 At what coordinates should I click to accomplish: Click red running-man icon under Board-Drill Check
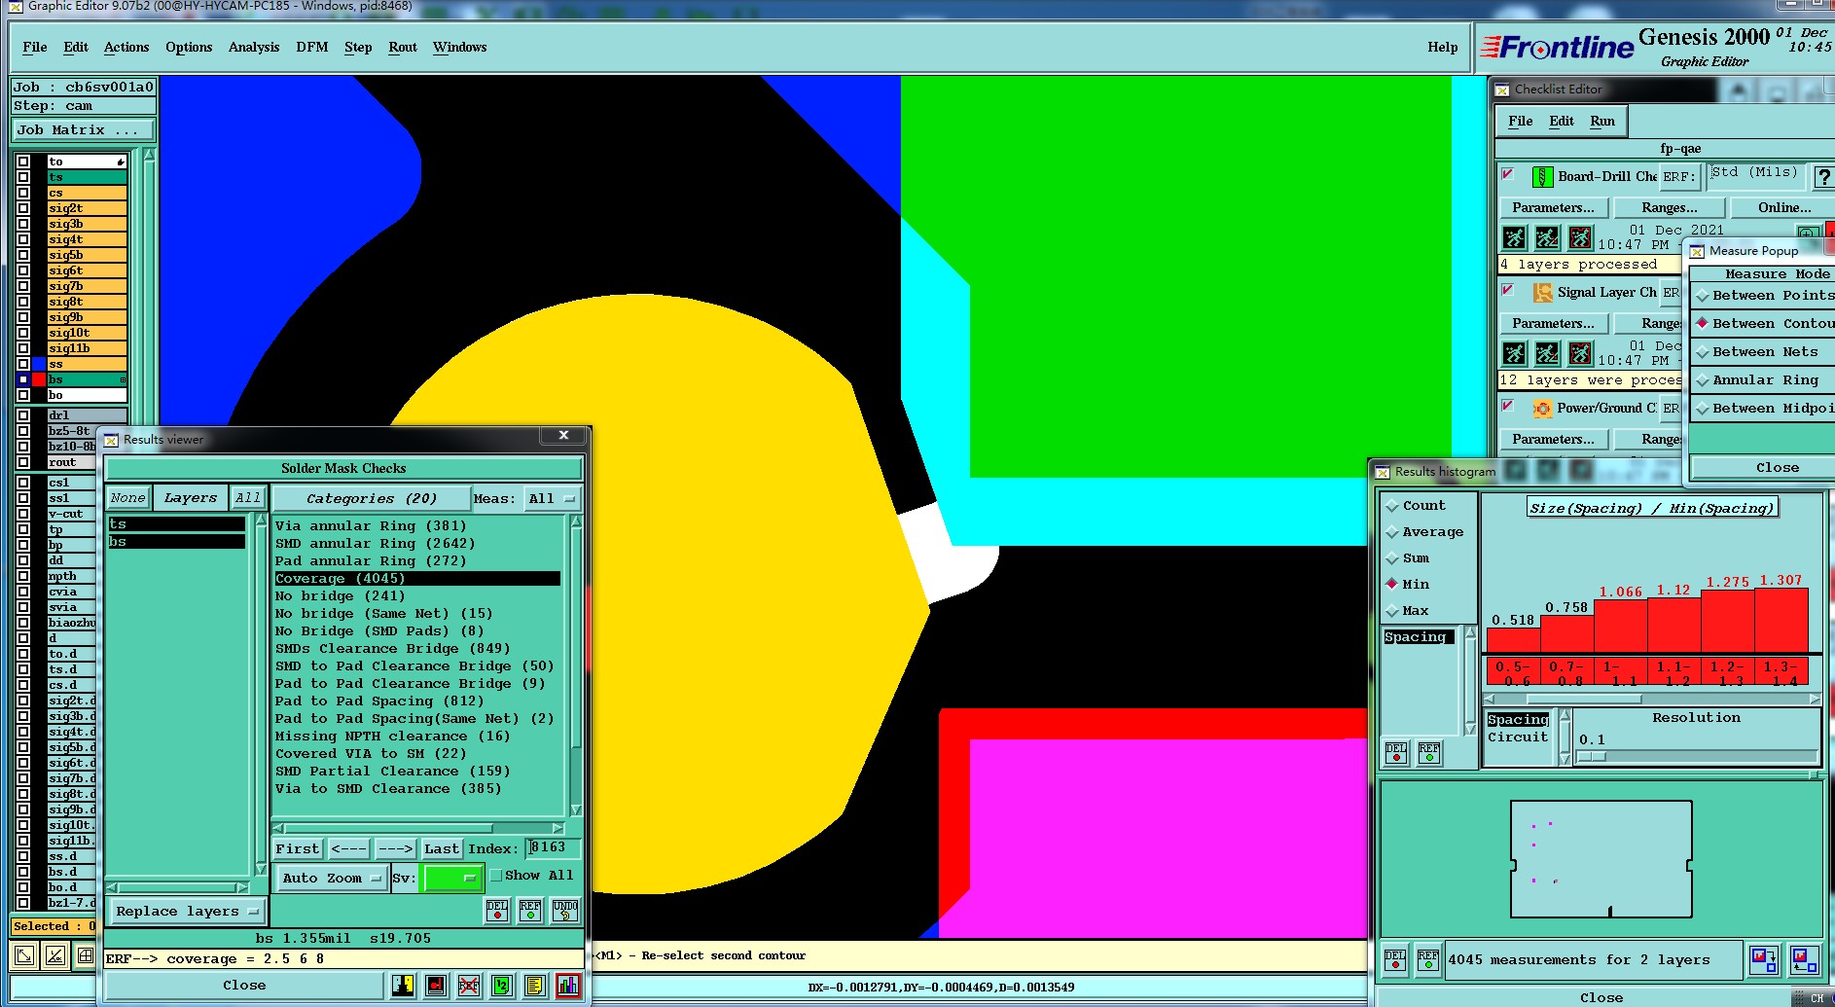tap(1580, 237)
